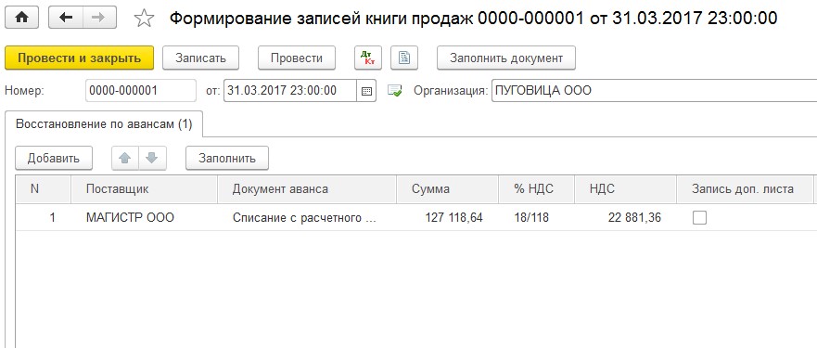This screenshot has height=348, width=817.
Task: Open the document report icon
Action: pos(404,58)
